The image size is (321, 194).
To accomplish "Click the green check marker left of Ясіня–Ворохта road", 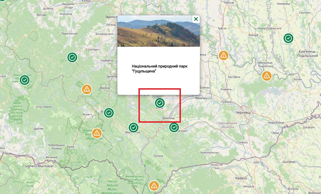I will pos(109,112).
